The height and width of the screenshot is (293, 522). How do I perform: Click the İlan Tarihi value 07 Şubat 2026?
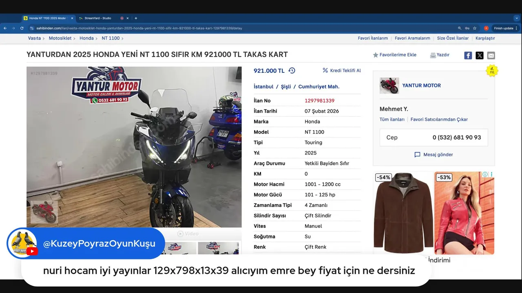coord(322,111)
